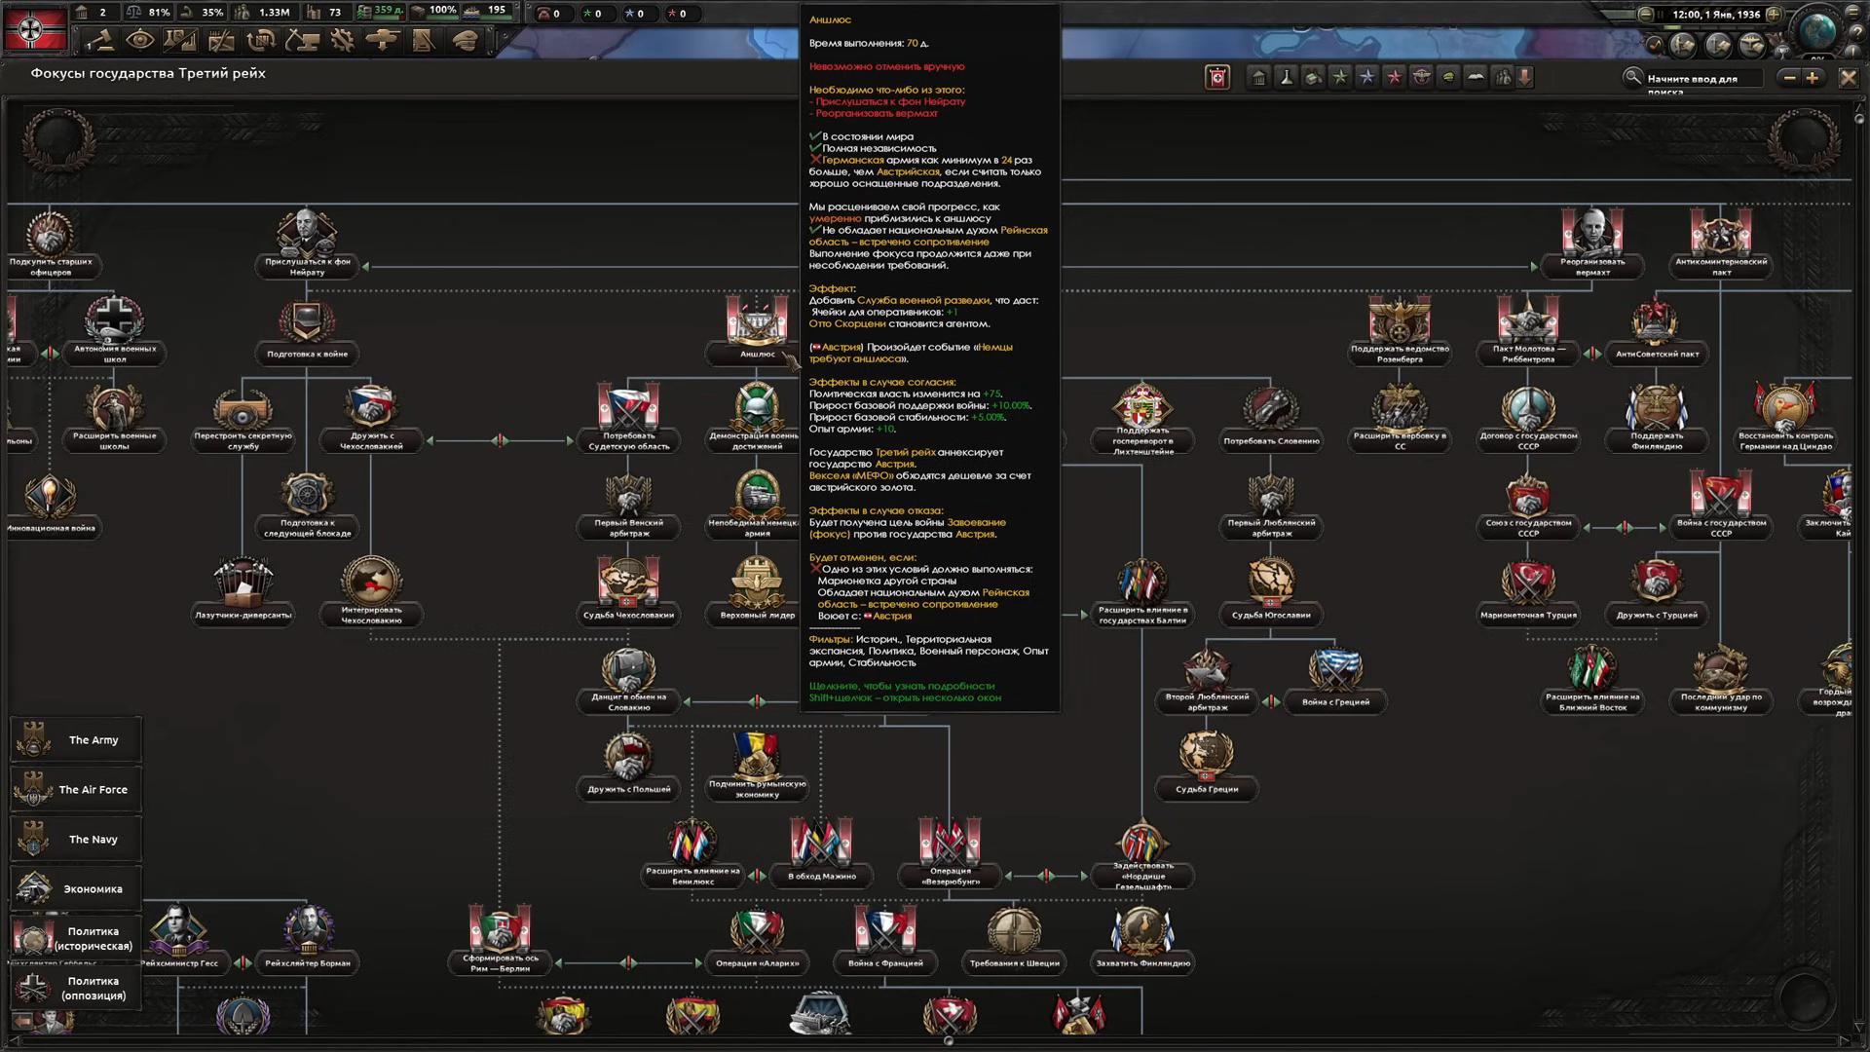1870x1052 pixels.
Task: Click the focus search field
Action: (1704, 78)
